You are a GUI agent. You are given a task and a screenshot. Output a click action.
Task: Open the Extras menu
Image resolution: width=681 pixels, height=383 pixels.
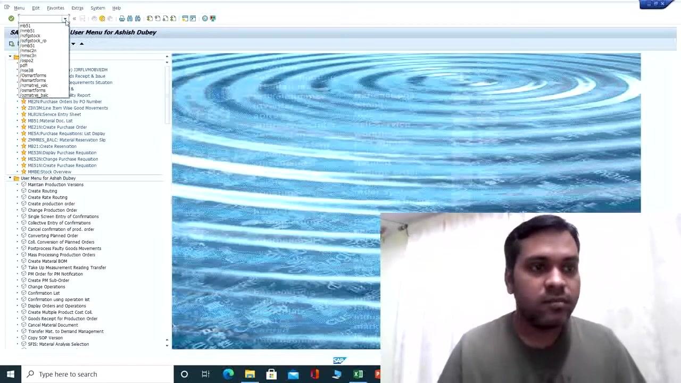click(77, 8)
